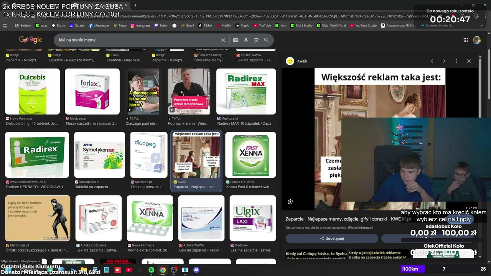The width and height of the screenshot is (491, 276).
Task: Click the Udostępnij share button
Action: coord(332,238)
